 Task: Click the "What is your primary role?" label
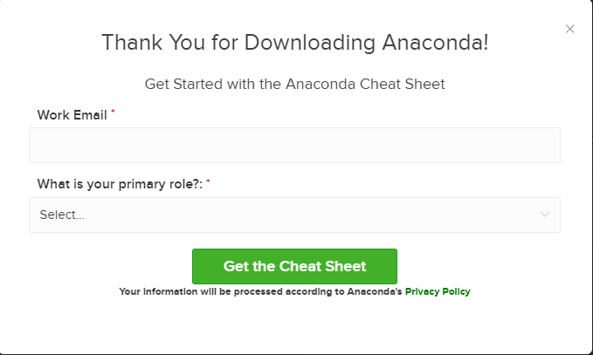click(x=120, y=184)
